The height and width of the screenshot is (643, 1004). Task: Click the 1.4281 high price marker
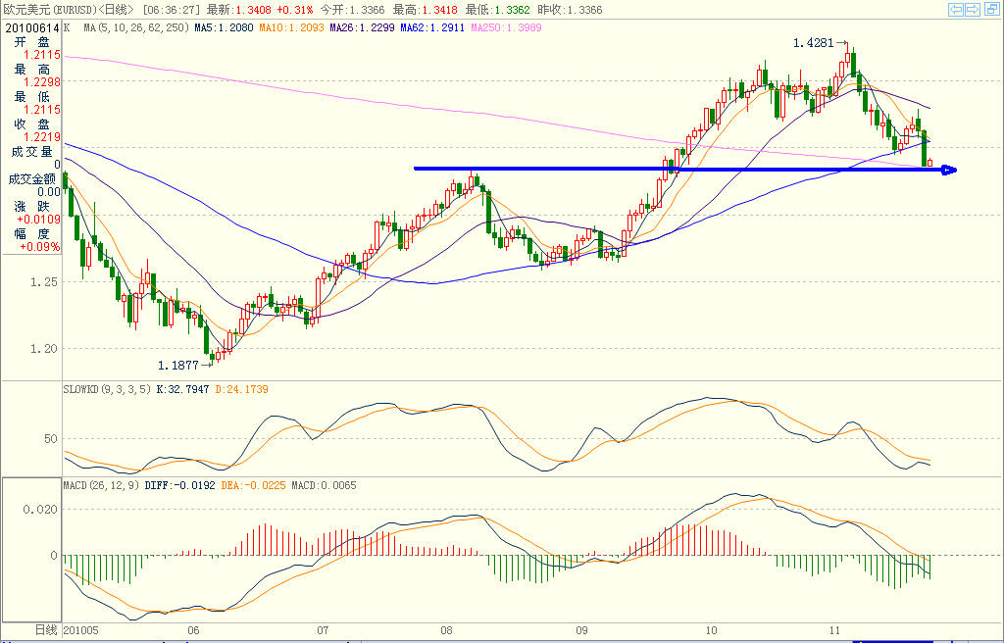pos(813,43)
